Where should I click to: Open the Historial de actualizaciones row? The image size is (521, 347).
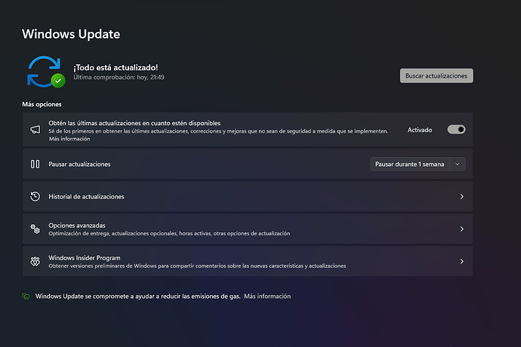point(248,196)
